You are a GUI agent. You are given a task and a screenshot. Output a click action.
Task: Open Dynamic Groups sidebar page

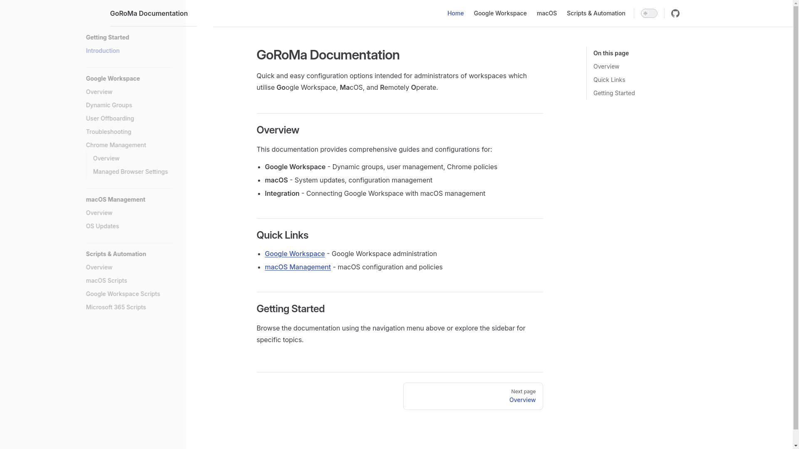pos(109,105)
